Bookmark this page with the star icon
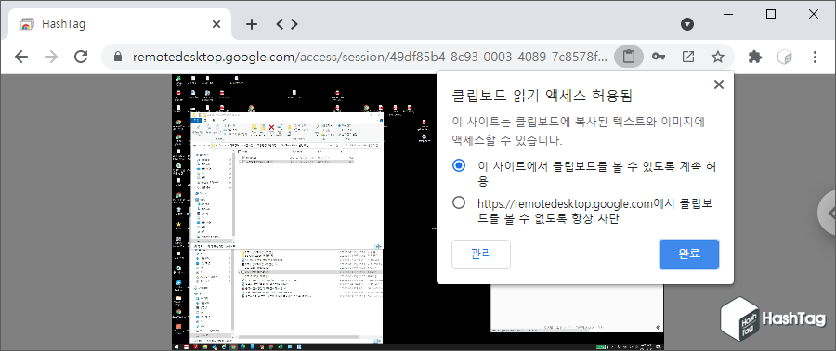This screenshot has height=351, width=836. pyautogui.click(x=718, y=57)
